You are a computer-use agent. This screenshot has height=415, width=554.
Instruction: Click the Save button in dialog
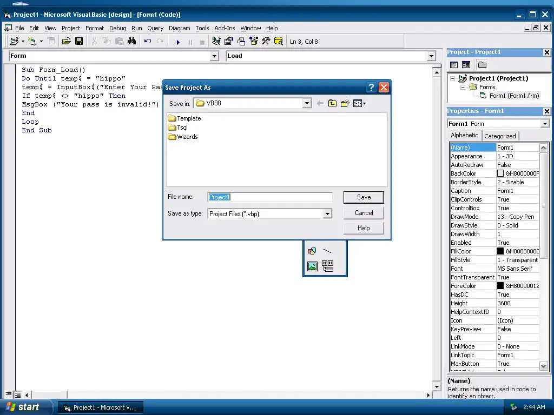364,197
